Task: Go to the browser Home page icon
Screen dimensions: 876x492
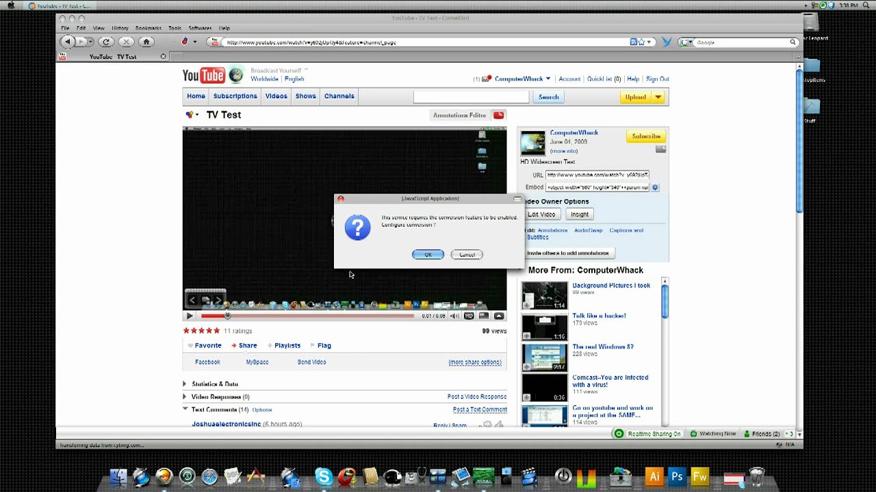Action: click(146, 42)
